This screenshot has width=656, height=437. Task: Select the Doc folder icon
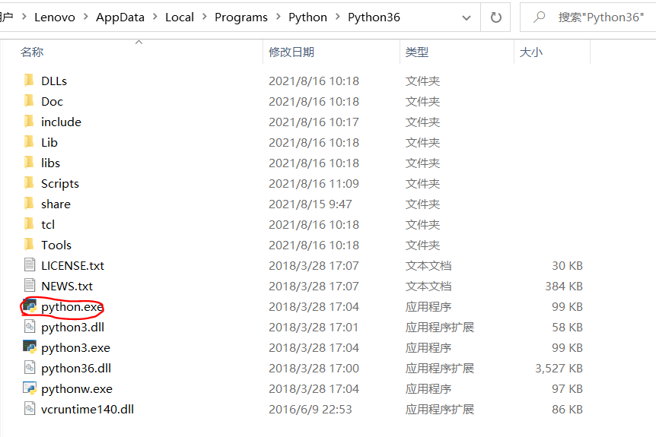click(x=29, y=100)
